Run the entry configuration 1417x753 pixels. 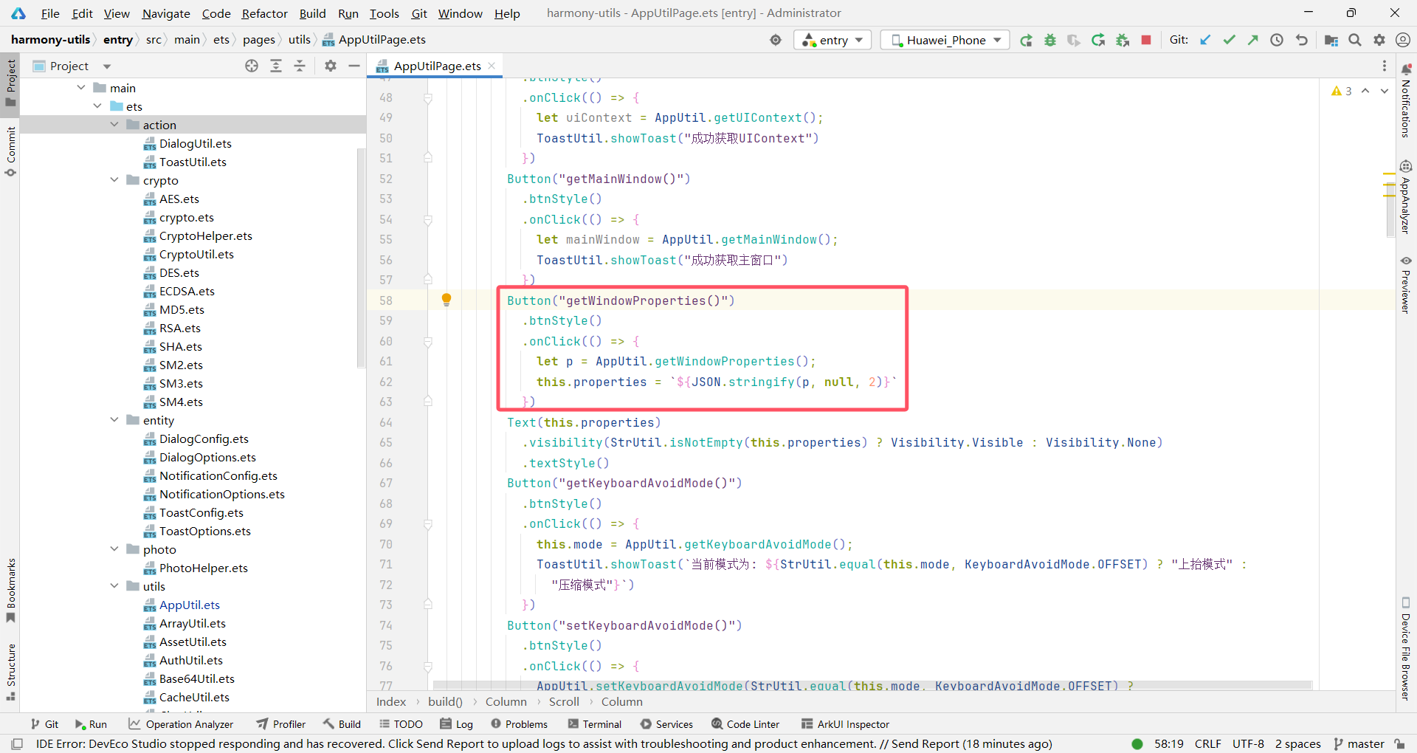coord(1026,40)
